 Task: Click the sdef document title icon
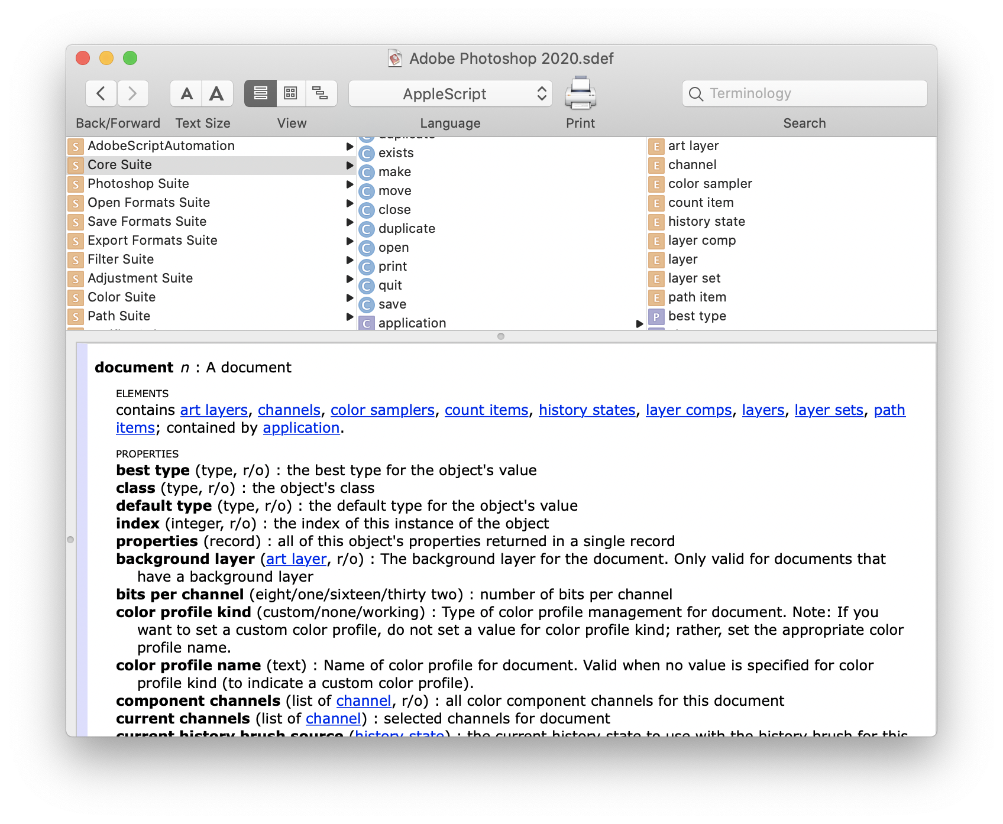tap(395, 58)
